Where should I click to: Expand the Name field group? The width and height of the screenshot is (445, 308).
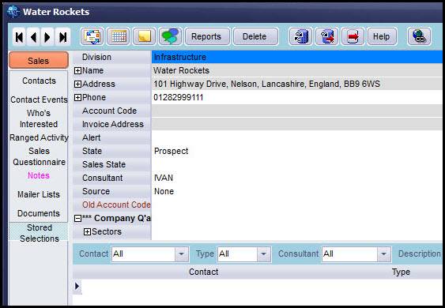pyautogui.click(x=77, y=70)
